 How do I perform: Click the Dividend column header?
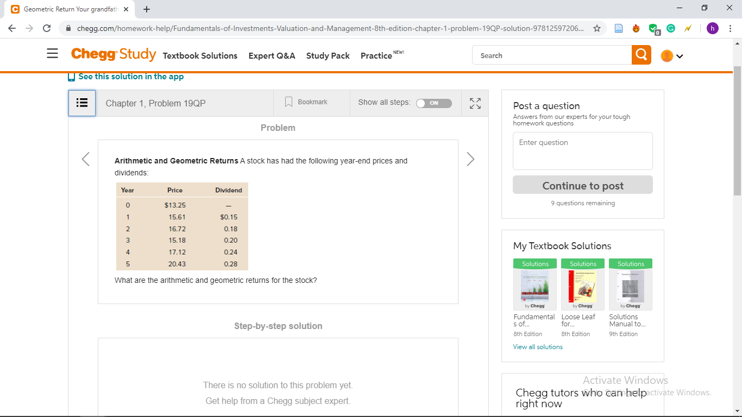point(229,190)
